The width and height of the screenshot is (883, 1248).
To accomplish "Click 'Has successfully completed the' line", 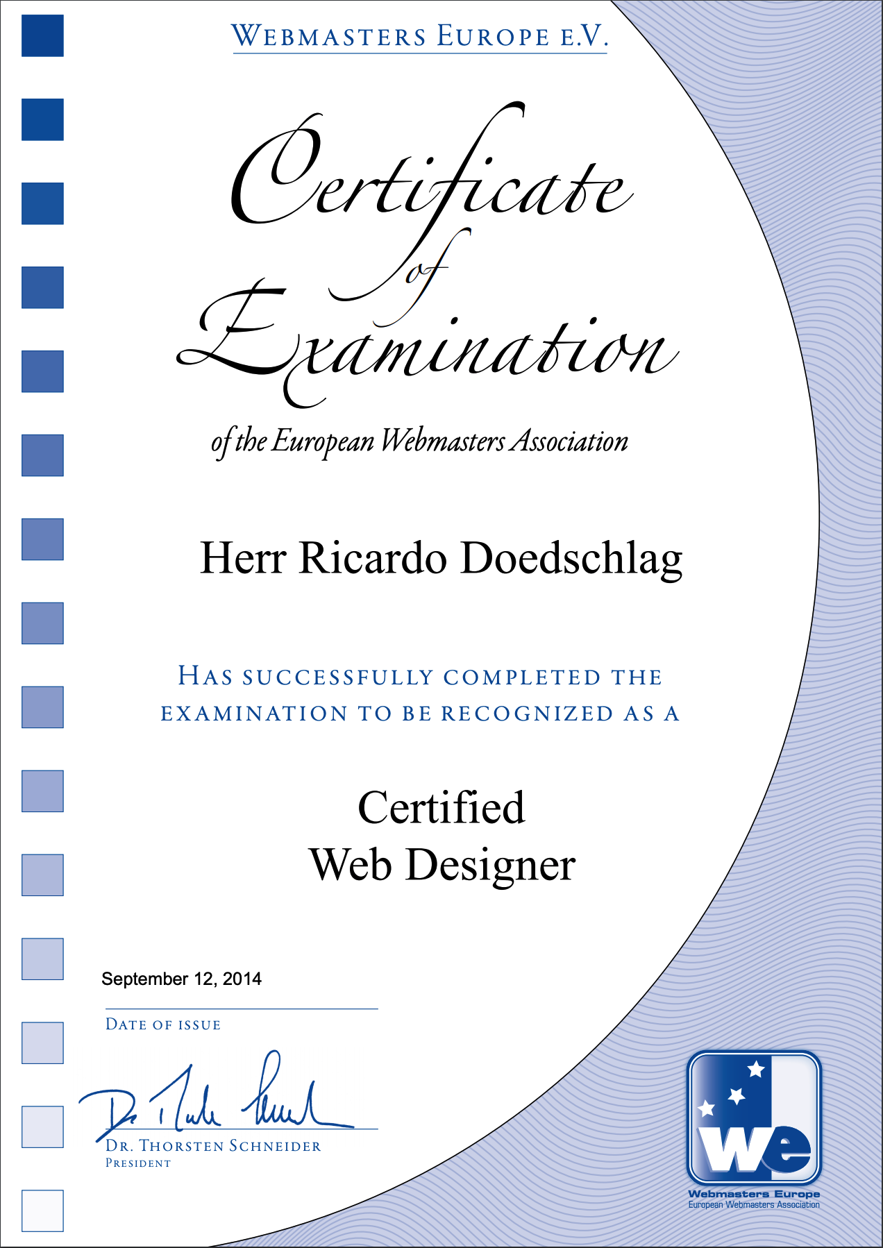I will 421,676.
